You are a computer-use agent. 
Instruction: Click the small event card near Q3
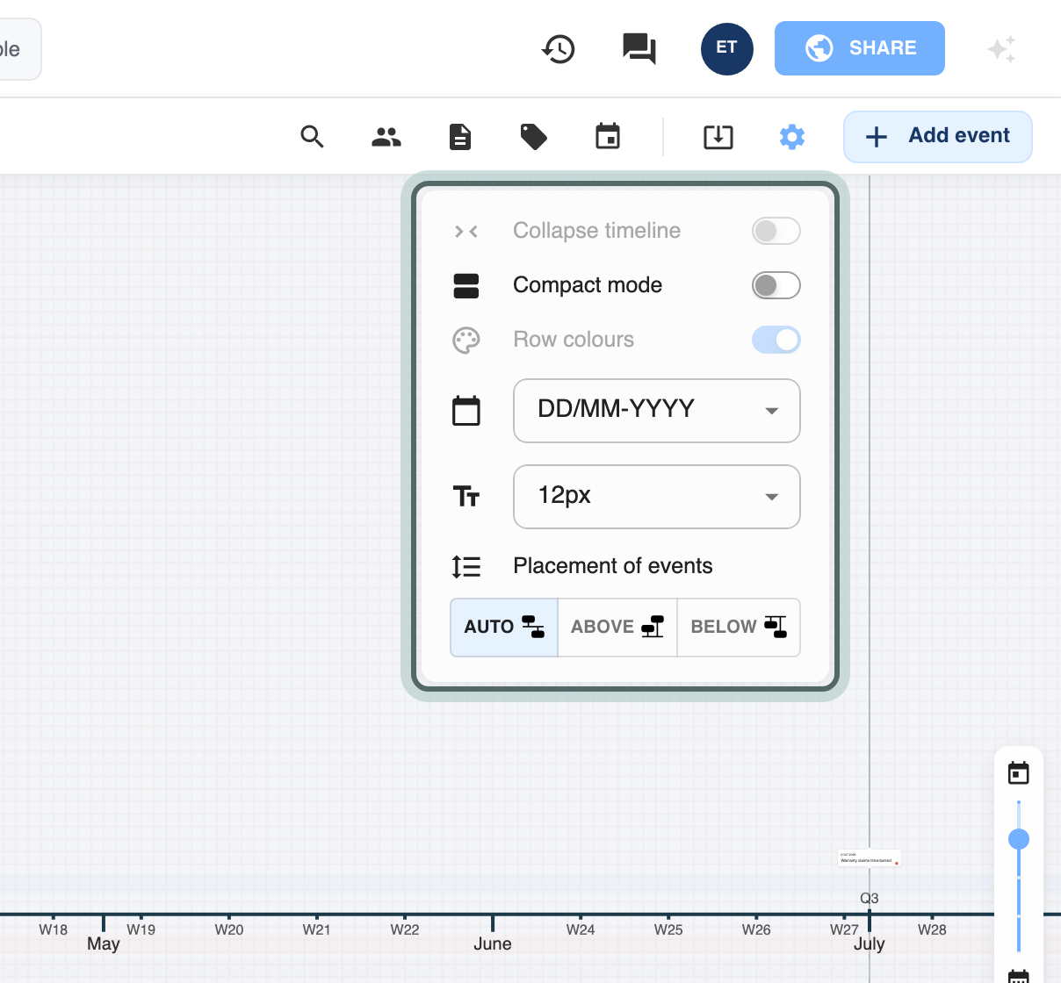870,858
